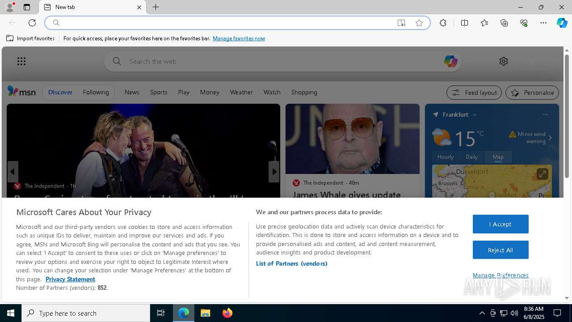This screenshot has width=572, height=322.
Task: Click the Personalise button
Action: (532, 93)
